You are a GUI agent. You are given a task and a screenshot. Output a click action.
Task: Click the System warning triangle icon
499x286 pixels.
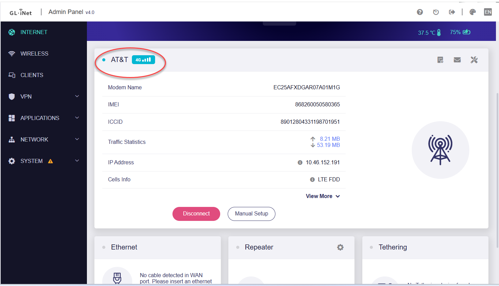click(x=50, y=161)
